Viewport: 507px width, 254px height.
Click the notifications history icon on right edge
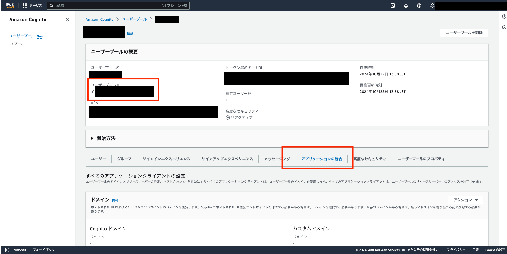pos(504,27)
